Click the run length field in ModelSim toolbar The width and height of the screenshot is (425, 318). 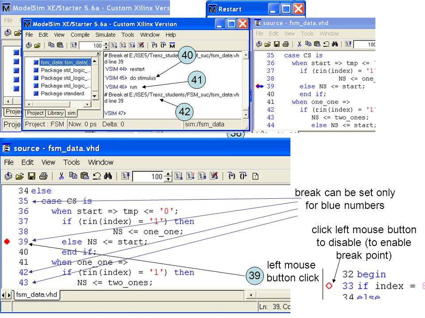[91, 45]
